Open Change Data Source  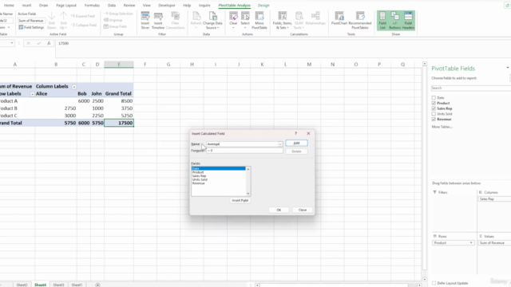pyautogui.click(x=212, y=21)
